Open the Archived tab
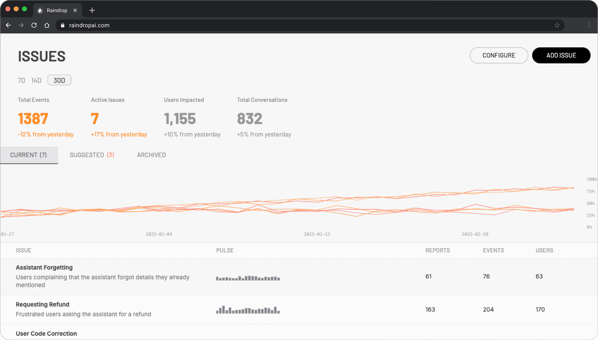Viewport: 598px width, 340px height. [x=151, y=155]
